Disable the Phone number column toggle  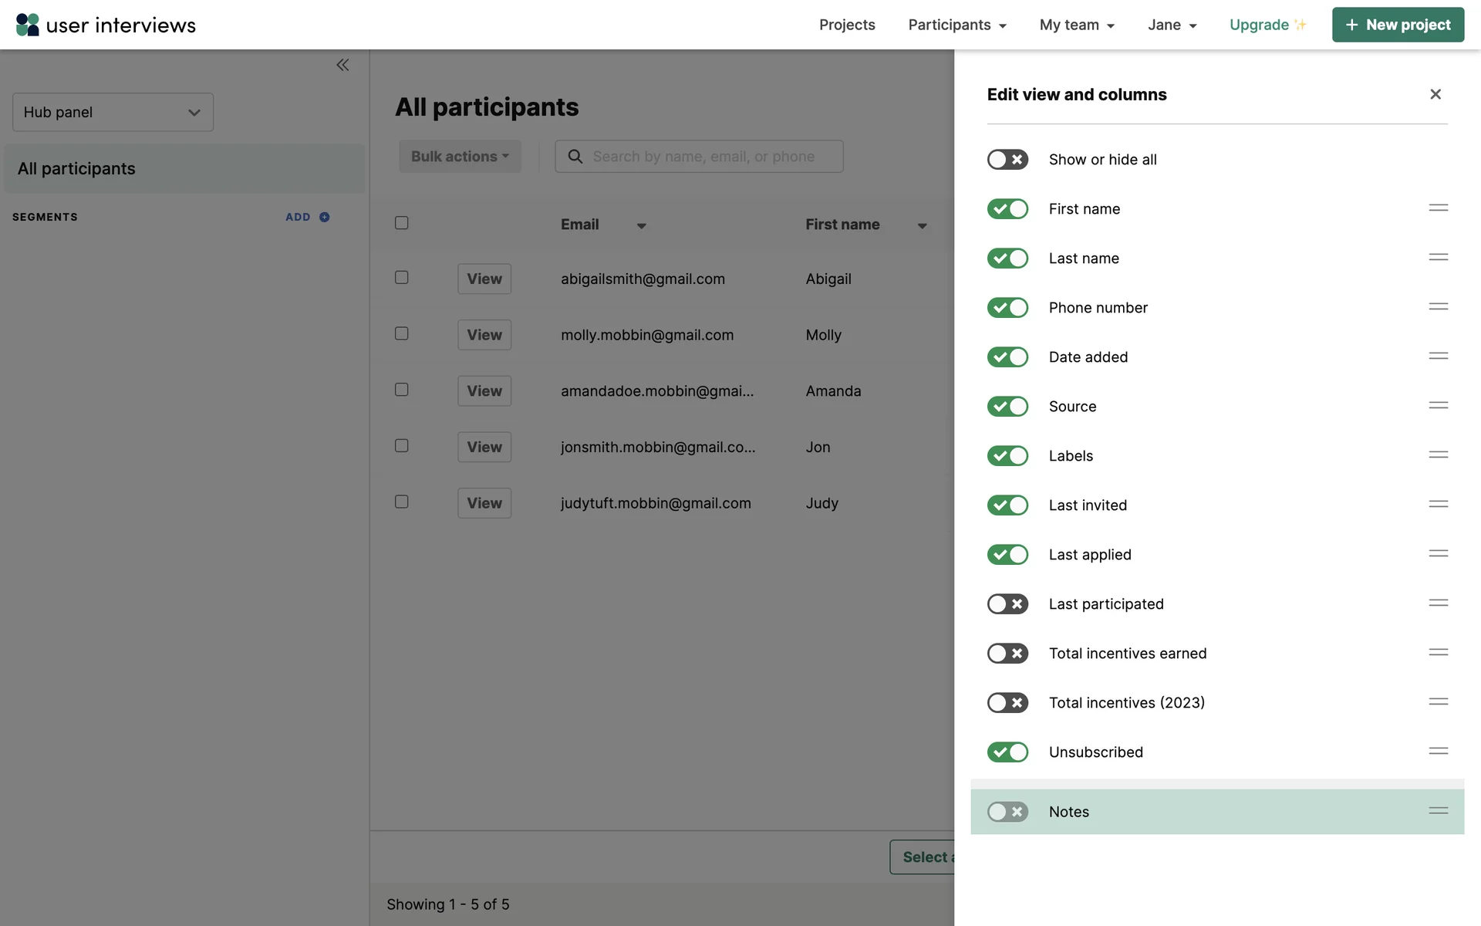tap(1007, 308)
